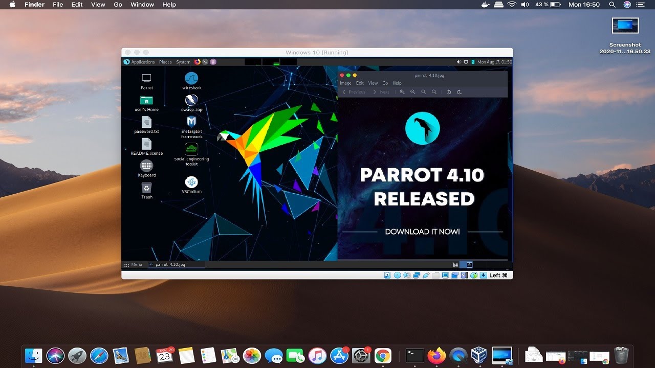655x368 pixels.
Task: Open App Store from the Dock
Action: click(339, 355)
